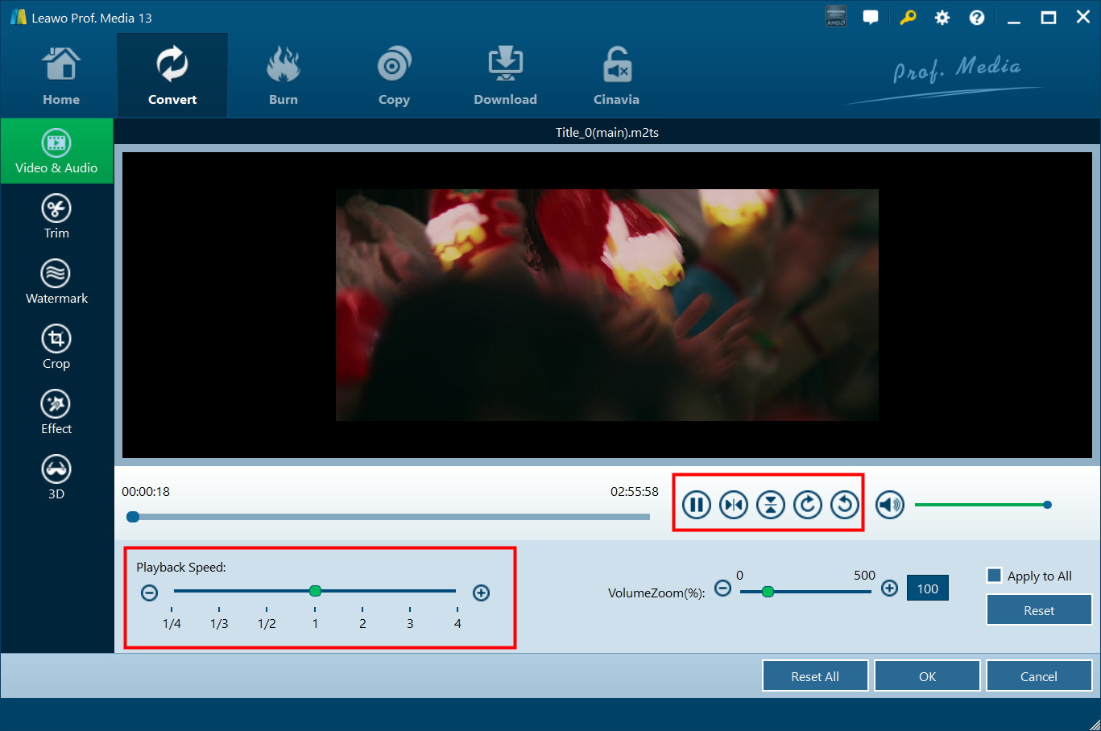Rotate video 90 degrees counterclockwise
The height and width of the screenshot is (731, 1101).
point(845,505)
